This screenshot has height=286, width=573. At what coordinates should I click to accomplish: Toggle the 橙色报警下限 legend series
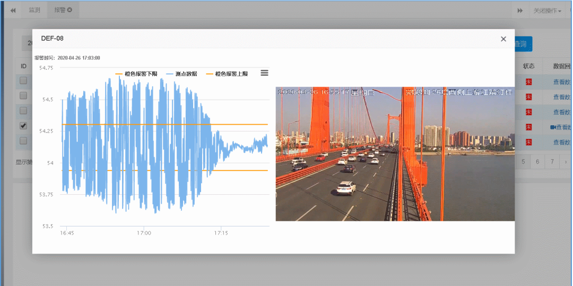pyautogui.click(x=136, y=74)
